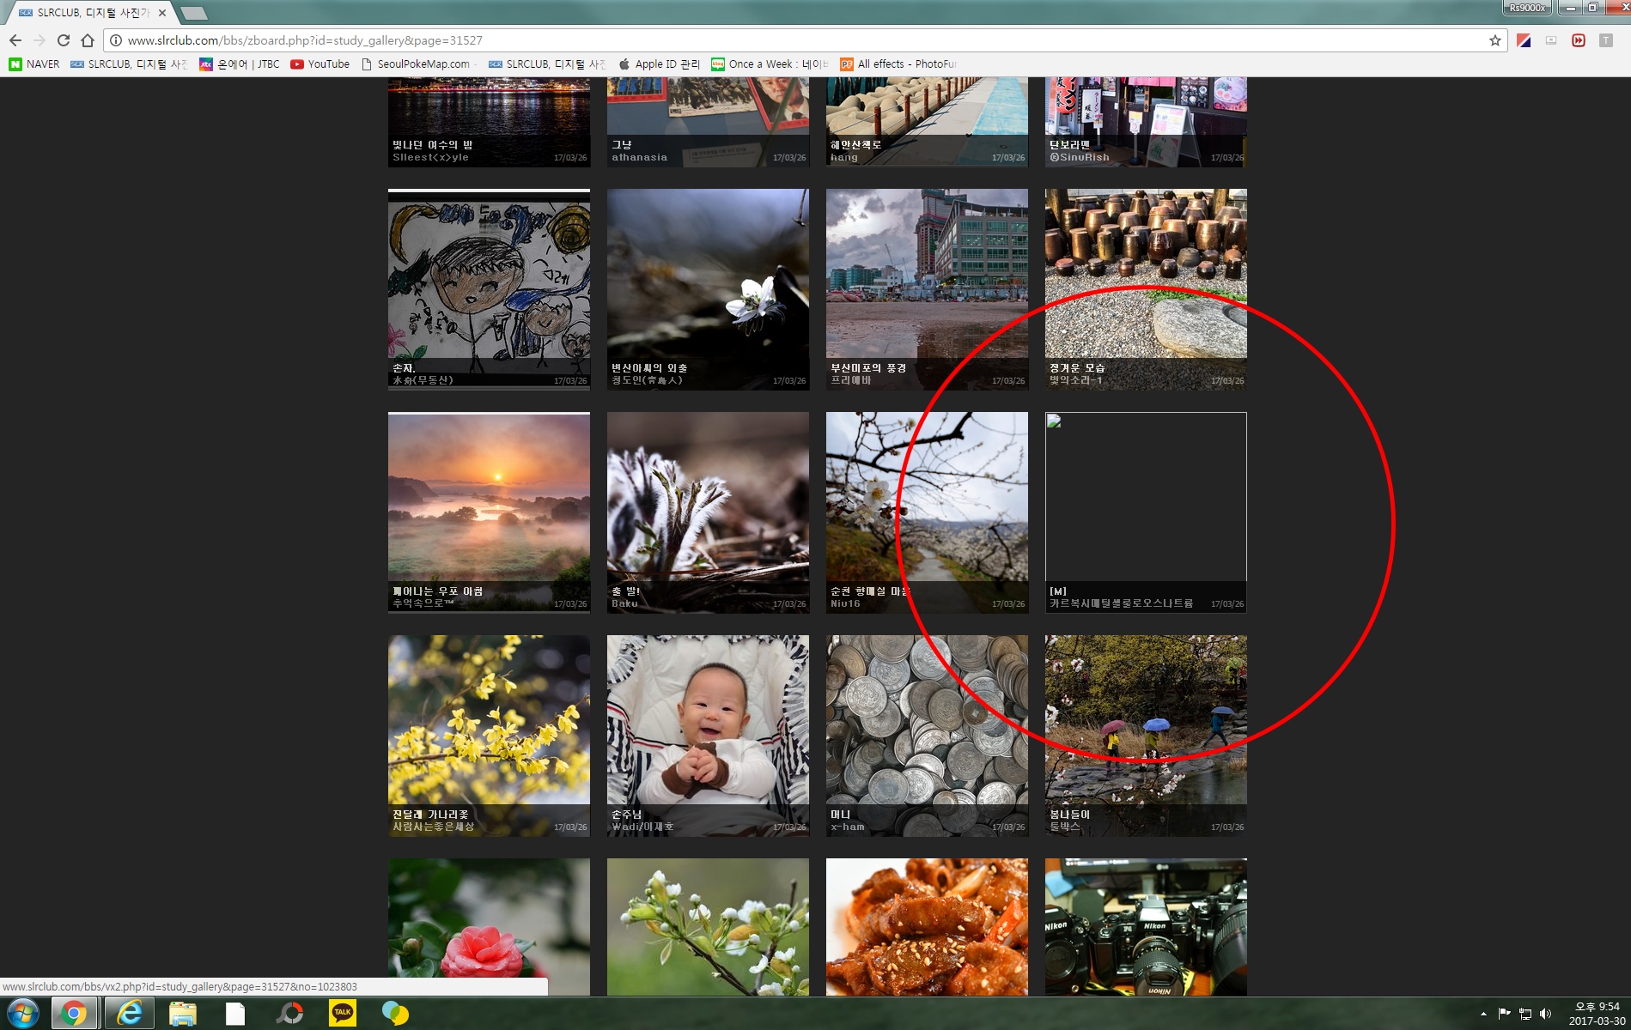1631x1030 pixels.
Task: Open the plum blossom path photo by Niu16
Action: tap(927, 512)
